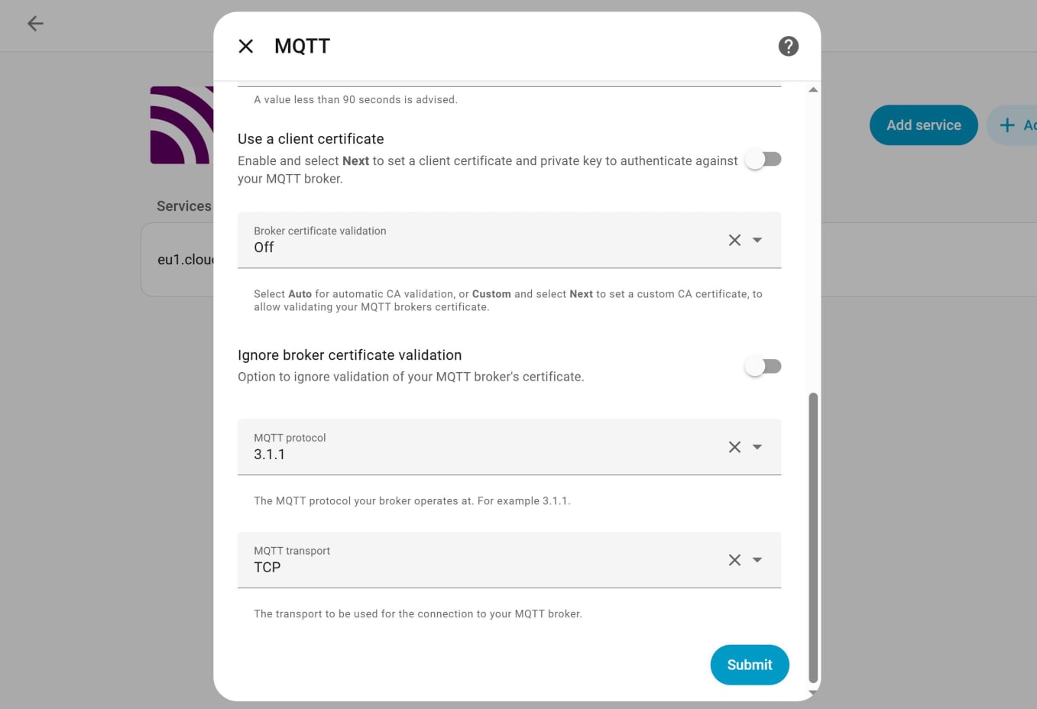Click the dialog's vertical scrollbar thumb
1037x709 pixels.
pyautogui.click(x=813, y=535)
